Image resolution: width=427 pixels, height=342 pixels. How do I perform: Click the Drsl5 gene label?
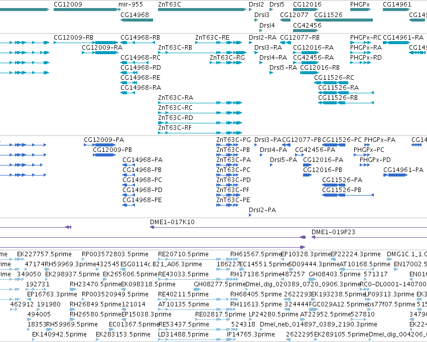click(277, 5)
